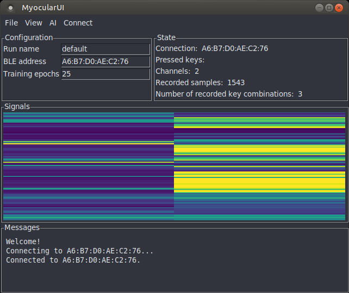Click the MyocularUI window title
This screenshot has width=349, height=293.
(43, 8)
